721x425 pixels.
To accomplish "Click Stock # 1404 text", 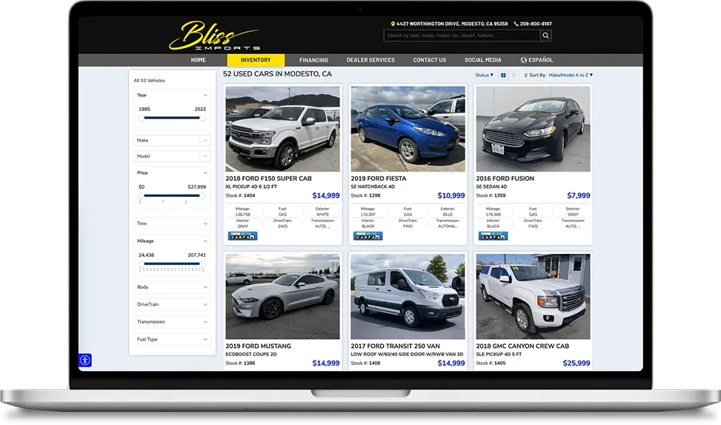I will tap(240, 195).
